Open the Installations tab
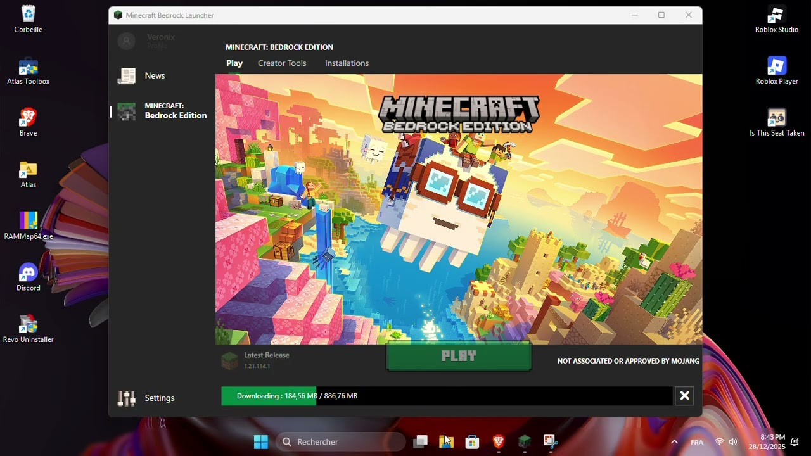 click(x=347, y=63)
